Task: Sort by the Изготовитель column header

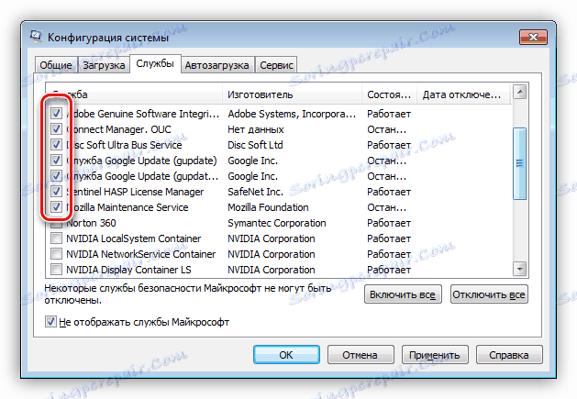Action: [x=293, y=94]
